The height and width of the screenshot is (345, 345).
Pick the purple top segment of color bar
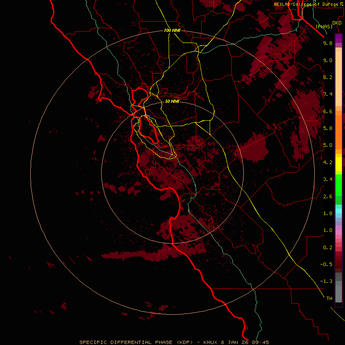338,38
